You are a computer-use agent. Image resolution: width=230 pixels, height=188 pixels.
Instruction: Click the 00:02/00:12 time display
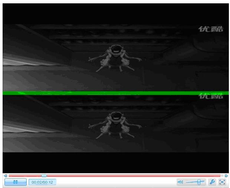(x=42, y=182)
